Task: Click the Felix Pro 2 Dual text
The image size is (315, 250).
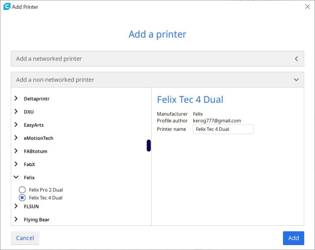Action: point(46,190)
